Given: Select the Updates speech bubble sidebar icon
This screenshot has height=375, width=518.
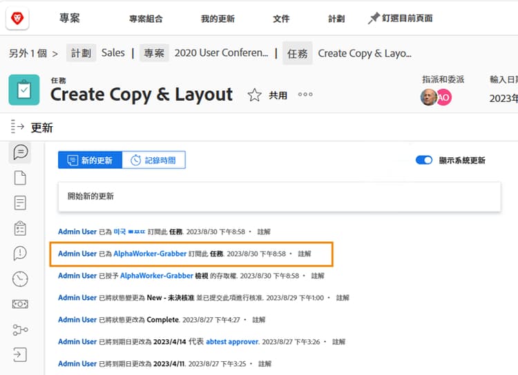Looking at the screenshot, I should pyautogui.click(x=20, y=152).
